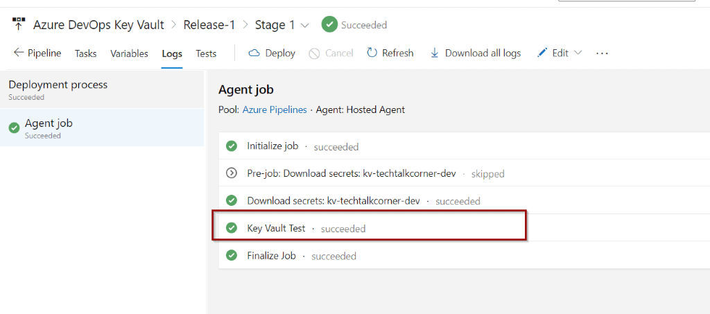Open the Azure Pipelines pool link
Viewport: 710px width, 314px height.
click(275, 110)
